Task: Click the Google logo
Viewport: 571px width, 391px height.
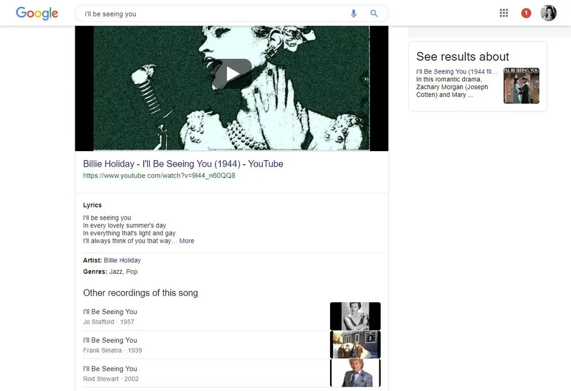Action: [x=37, y=13]
